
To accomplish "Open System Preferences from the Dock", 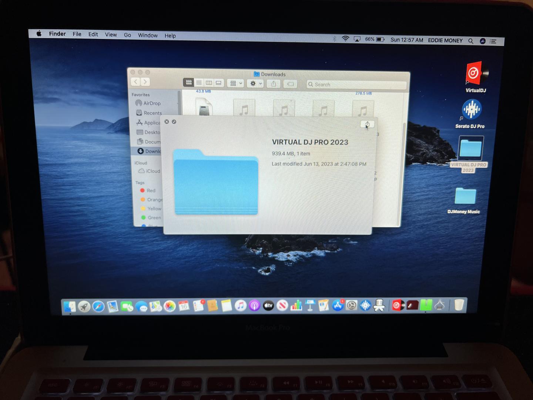I will pos(352,306).
